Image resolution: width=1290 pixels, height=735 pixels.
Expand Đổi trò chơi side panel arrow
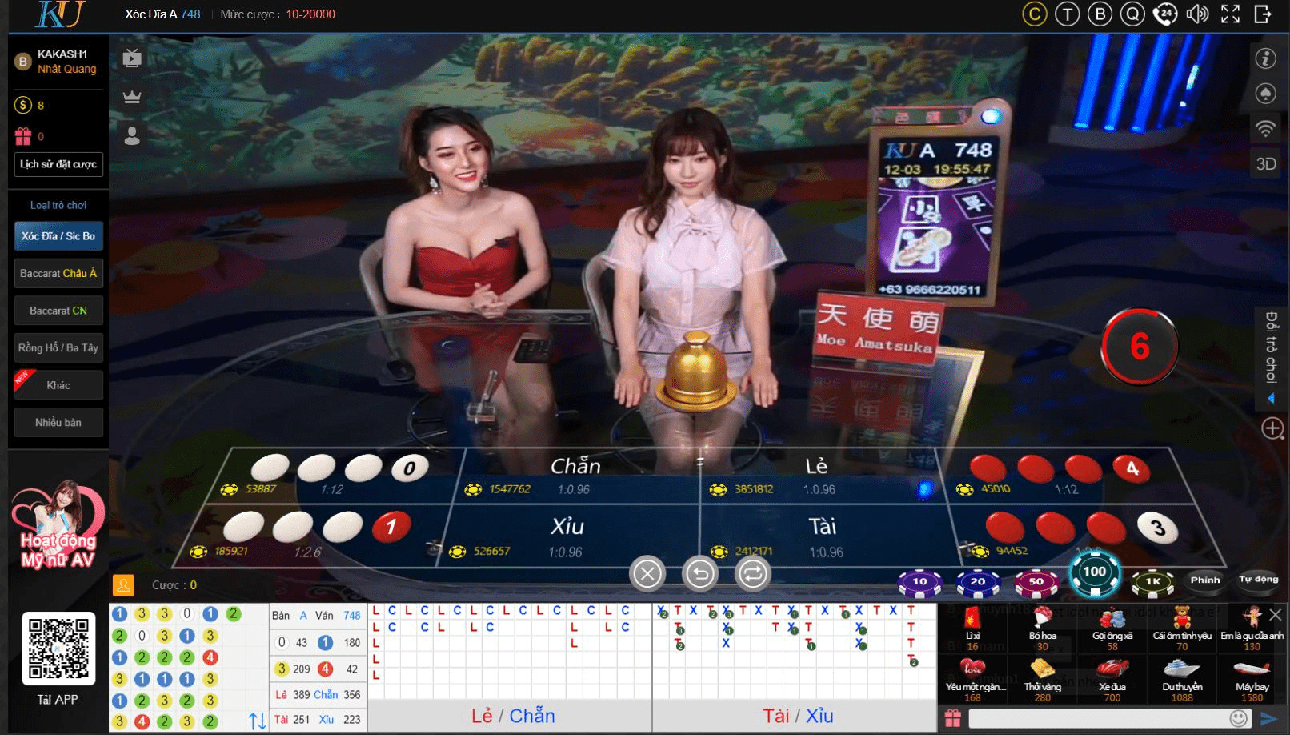1271,398
